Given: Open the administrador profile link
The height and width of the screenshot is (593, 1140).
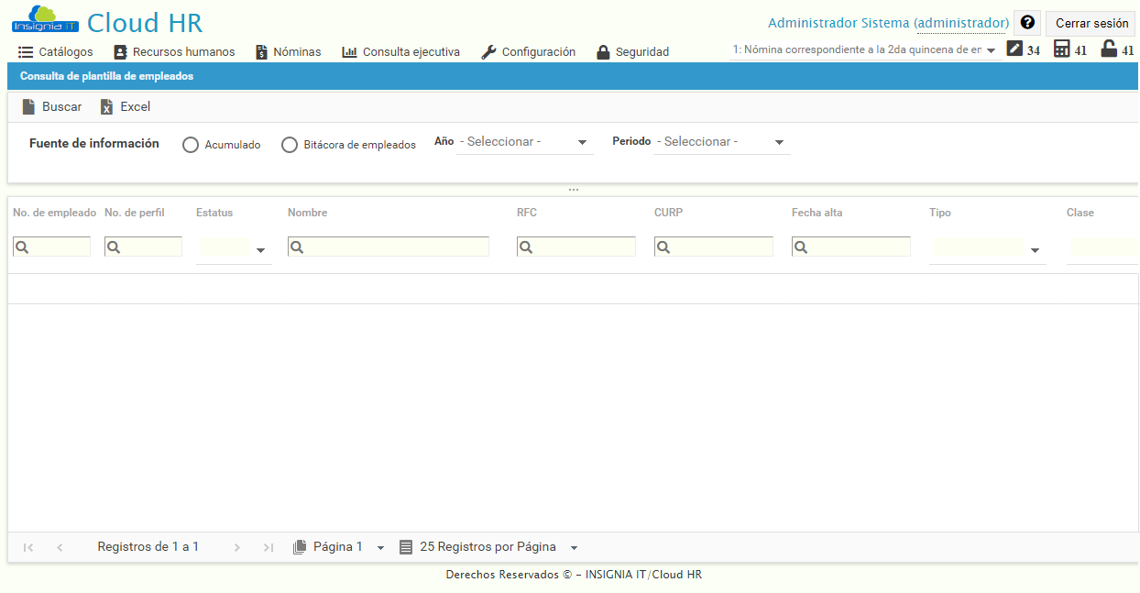Looking at the screenshot, I should coord(961,22).
